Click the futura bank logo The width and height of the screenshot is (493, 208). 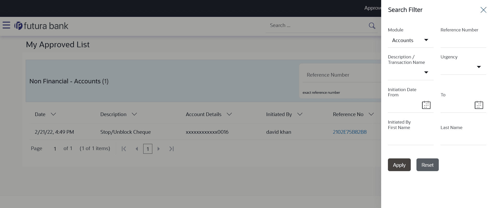click(42, 26)
